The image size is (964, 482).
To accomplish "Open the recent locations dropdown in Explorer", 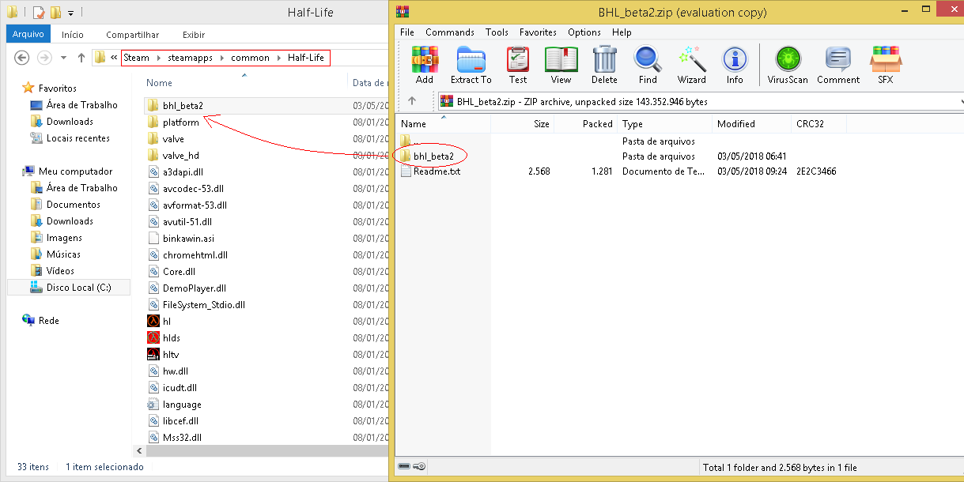I will (63, 58).
